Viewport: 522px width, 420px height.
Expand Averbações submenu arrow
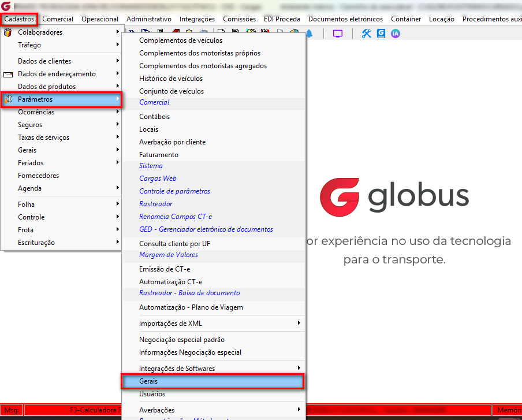(299, 410)
